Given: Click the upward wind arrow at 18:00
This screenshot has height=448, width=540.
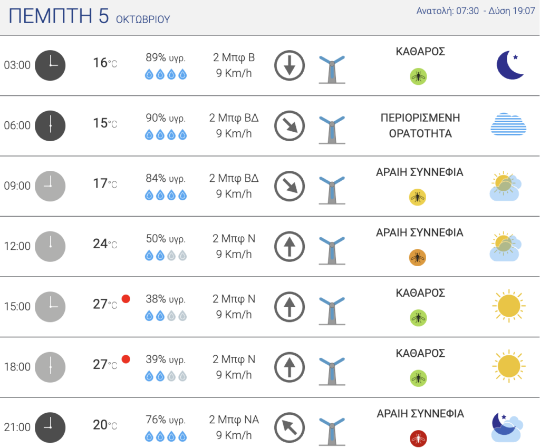Looking at the screenshot, I should 290,367.
